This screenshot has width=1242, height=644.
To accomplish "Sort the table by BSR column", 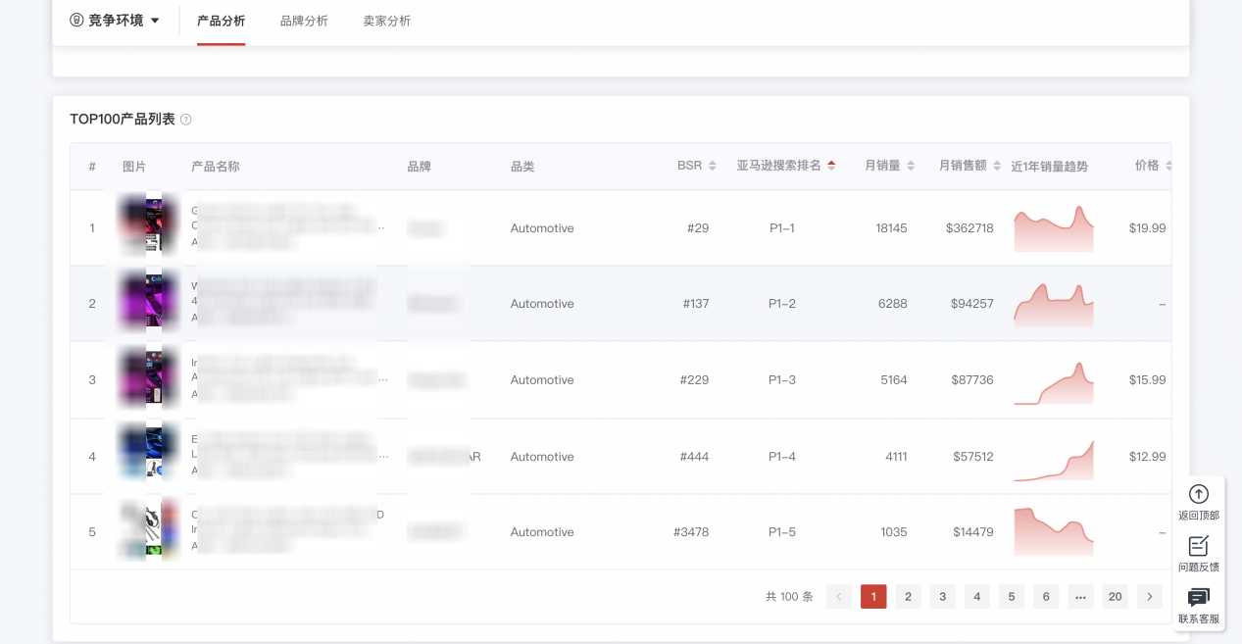I will [x=713, y=166].
